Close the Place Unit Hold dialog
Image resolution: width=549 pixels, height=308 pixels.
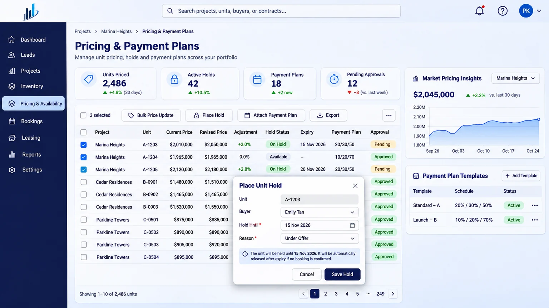pos(355,186)
